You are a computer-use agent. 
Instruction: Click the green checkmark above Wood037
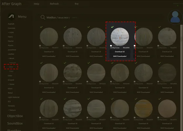click(x=41, y=27)
